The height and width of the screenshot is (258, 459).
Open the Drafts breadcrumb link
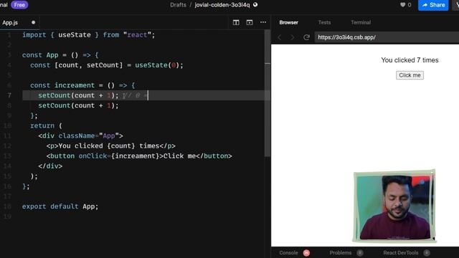click(178, 5)
